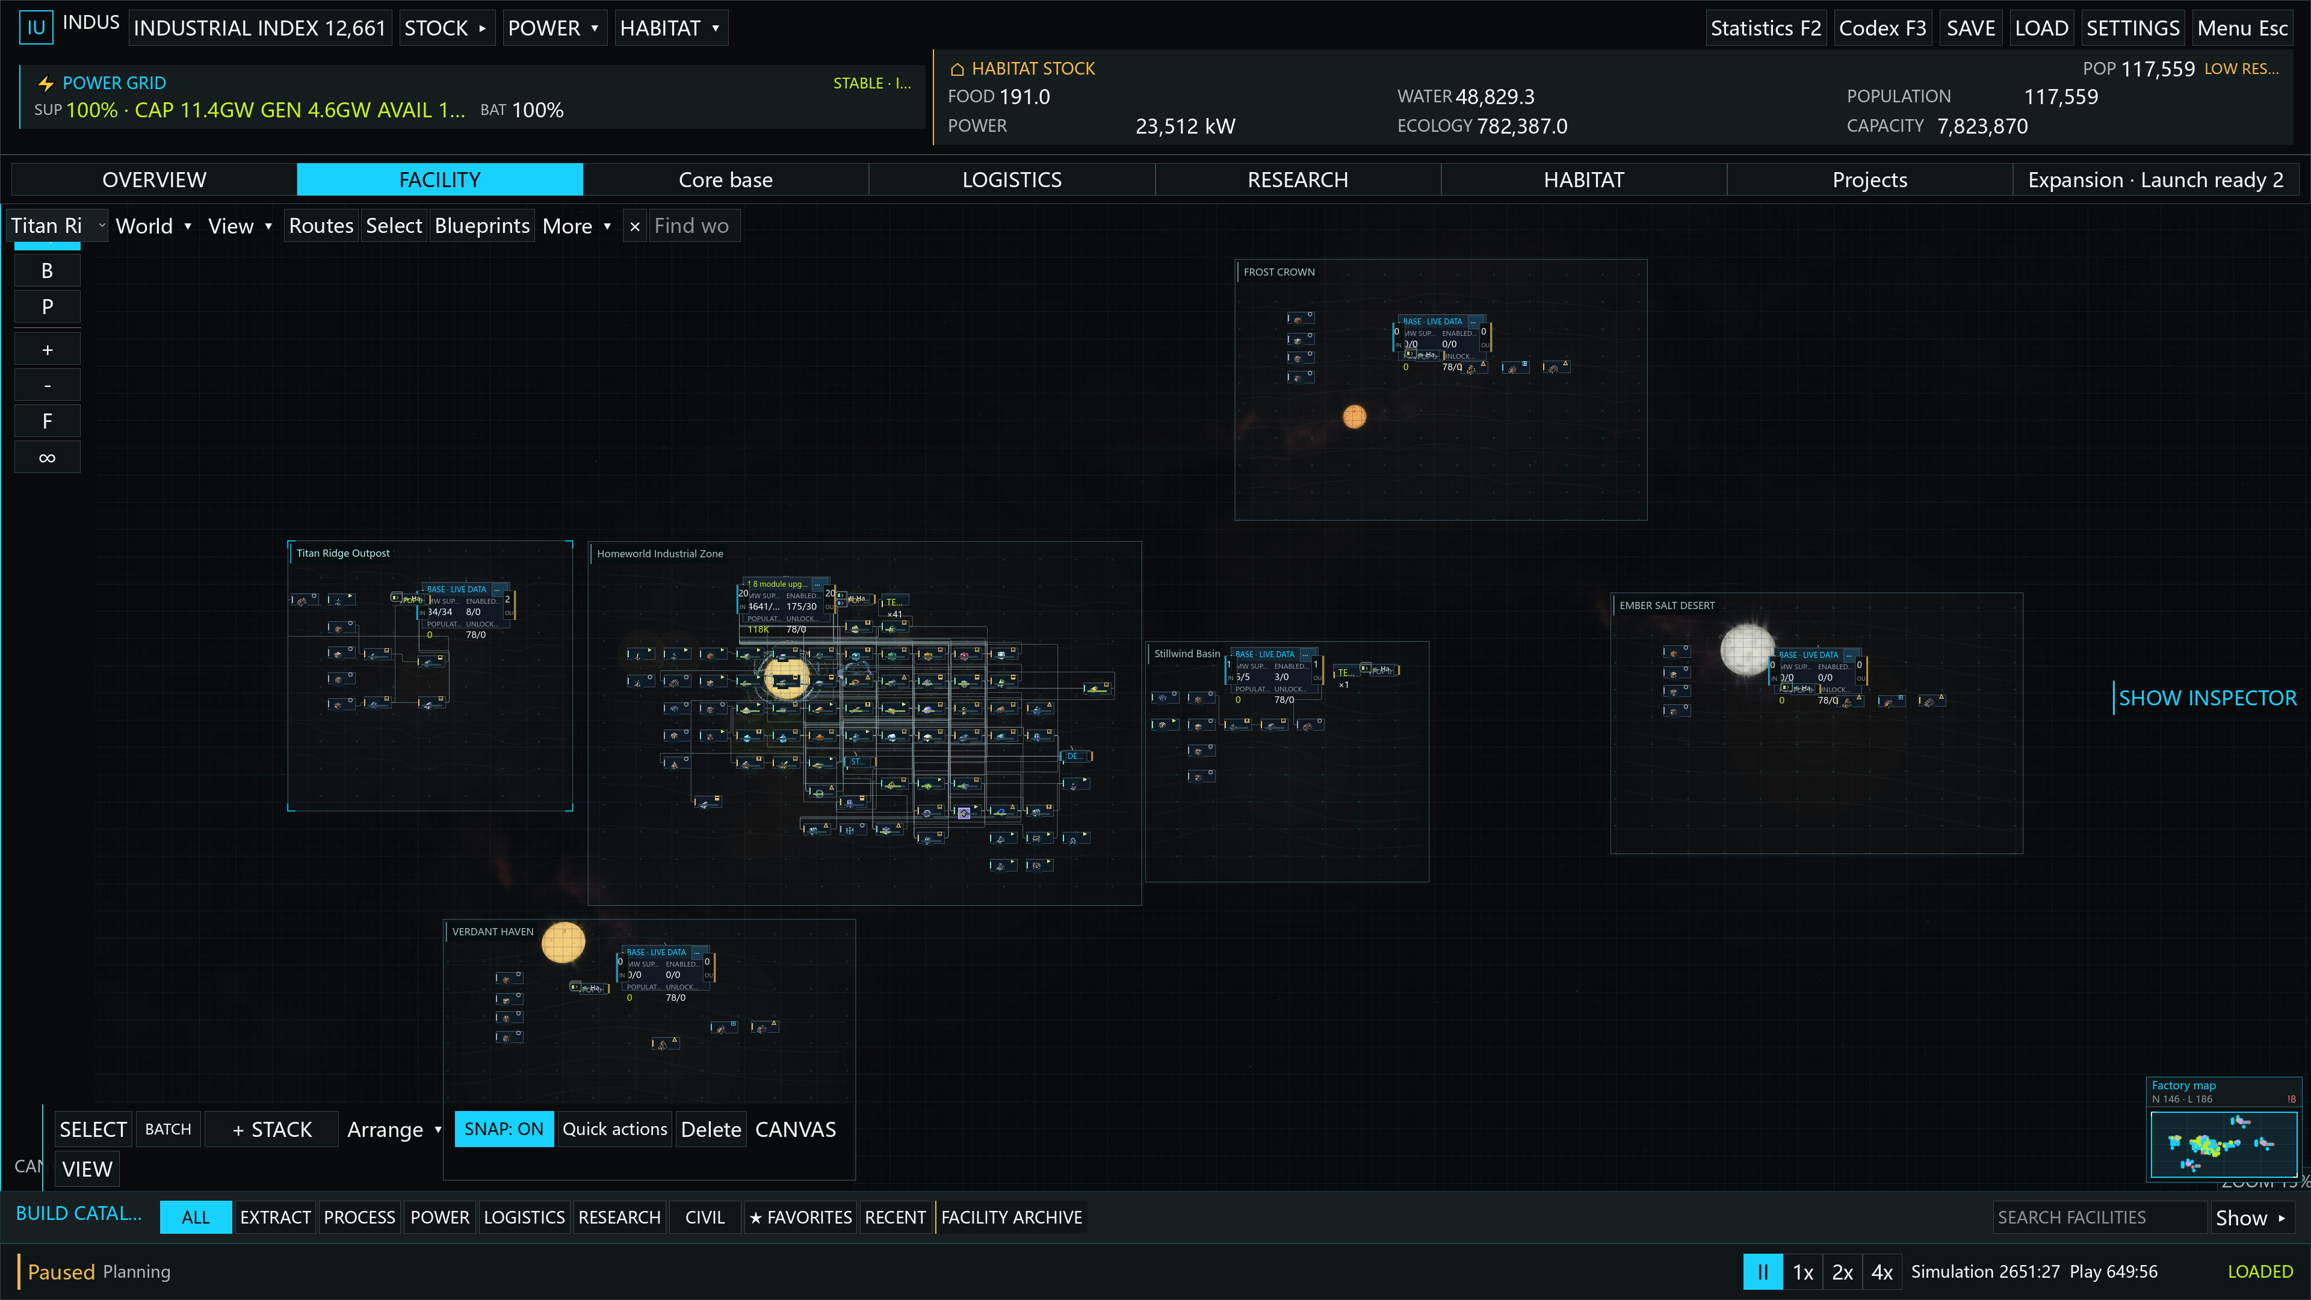Activate the SELECT mode button
Image resolution: width=2311 pixels, height=1300 pixels.
(93, 1130)
